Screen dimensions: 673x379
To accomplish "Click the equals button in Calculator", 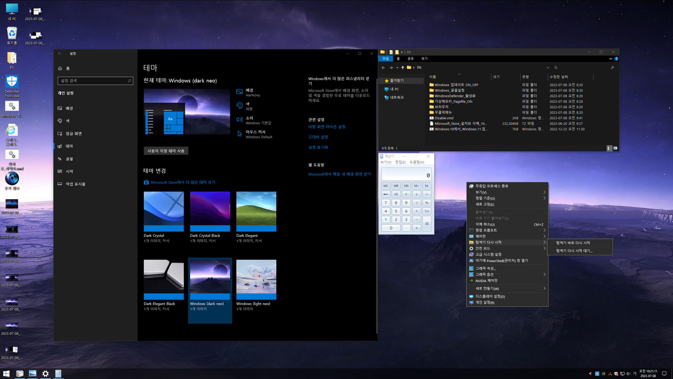I will pos(427,224).
